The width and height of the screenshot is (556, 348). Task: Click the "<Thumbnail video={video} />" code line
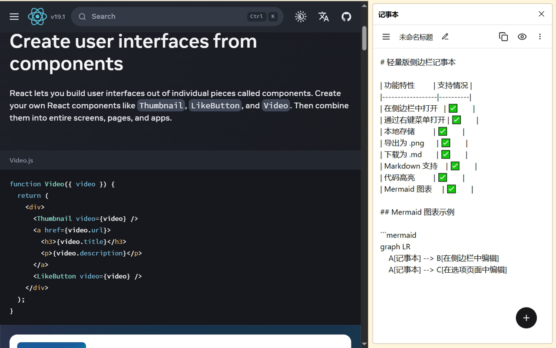pyautogui.click(x=86, y=219)
